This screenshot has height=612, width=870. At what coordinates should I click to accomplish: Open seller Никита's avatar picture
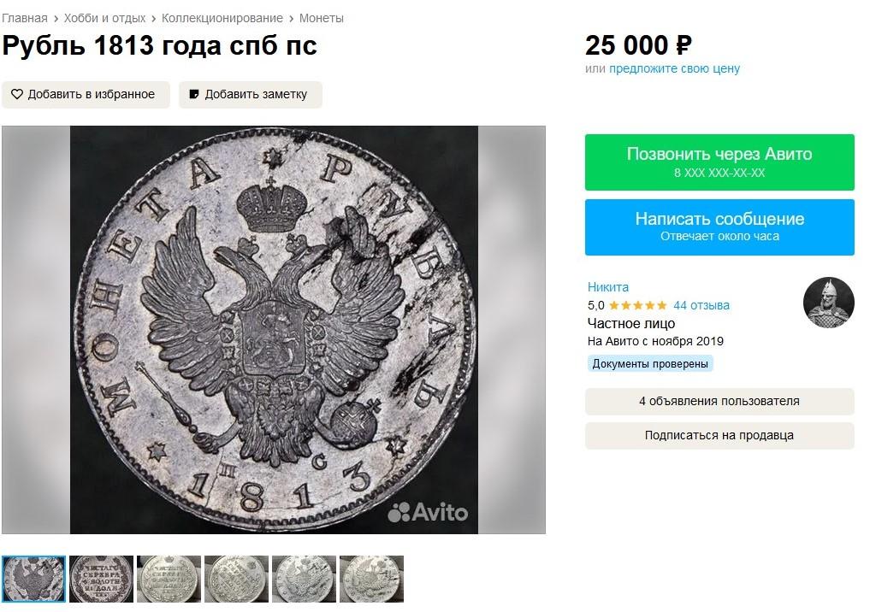828,302
